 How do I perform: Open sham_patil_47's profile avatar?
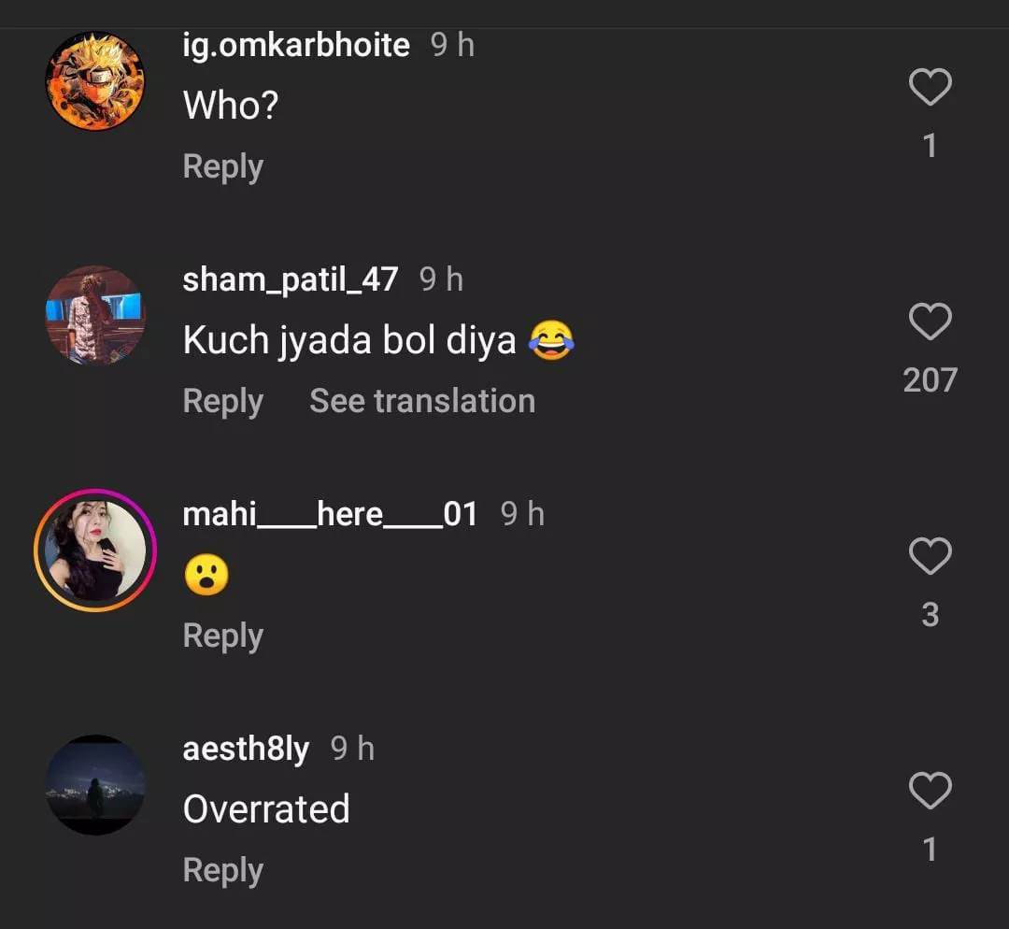[x=95, y=315]
